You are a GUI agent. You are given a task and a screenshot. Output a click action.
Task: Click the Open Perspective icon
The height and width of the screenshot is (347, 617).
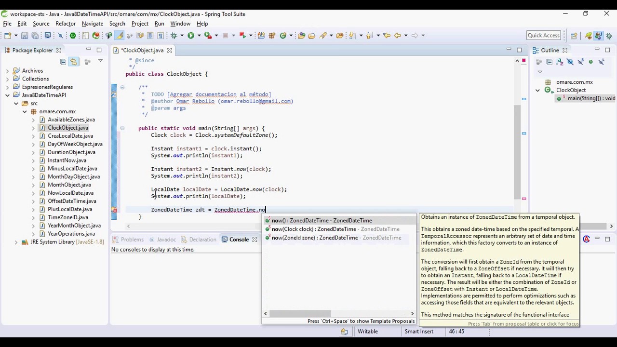pyautogui.click(x=574, y=36)
